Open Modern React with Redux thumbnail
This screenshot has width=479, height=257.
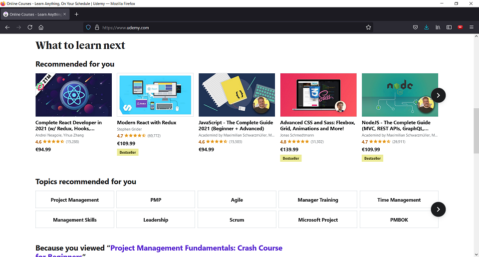click(155, 95)
